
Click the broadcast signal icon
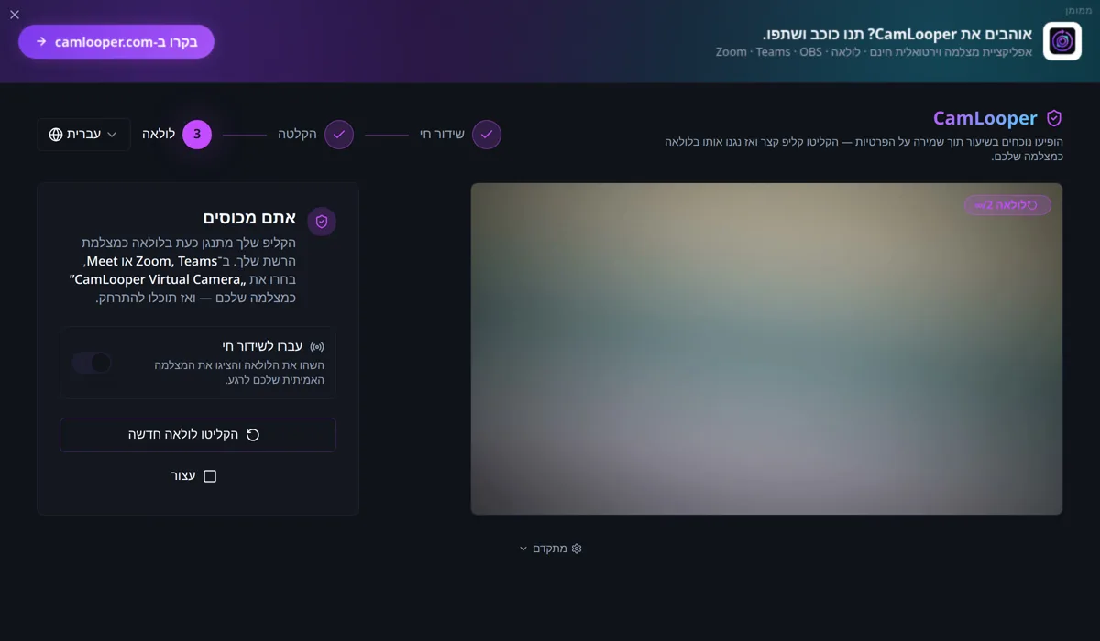[x=317, y=347]
